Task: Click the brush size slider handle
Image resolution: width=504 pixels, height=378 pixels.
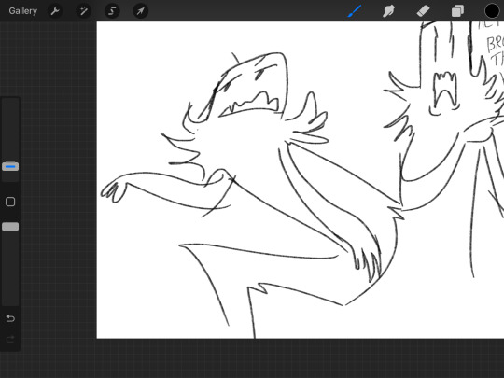Action: pyautogui.click(x=10, y=166)
